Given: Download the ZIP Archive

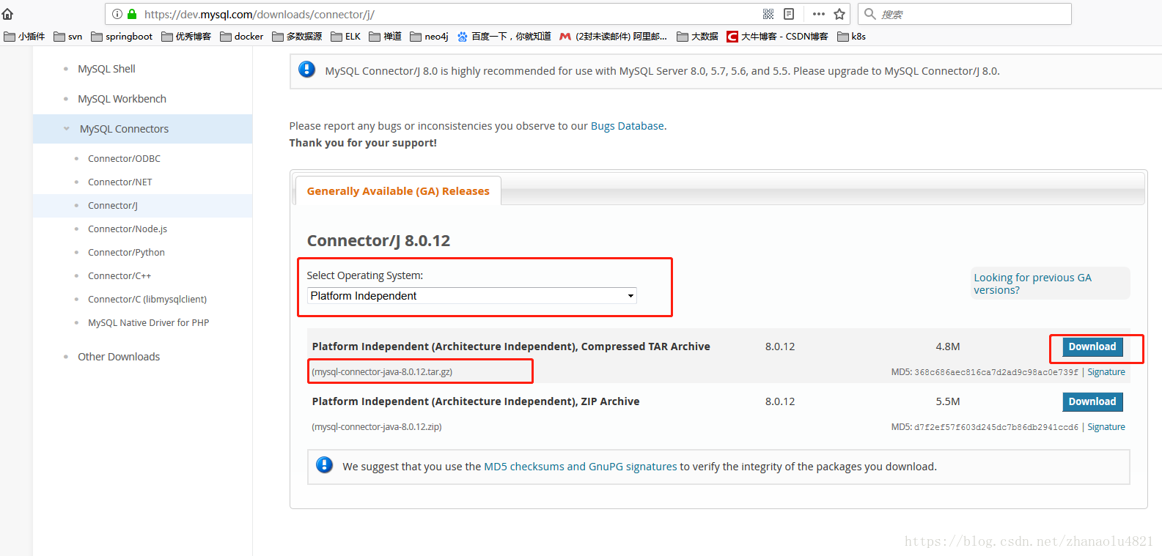Looking at the screenshot, I should tap(1092, 402).
